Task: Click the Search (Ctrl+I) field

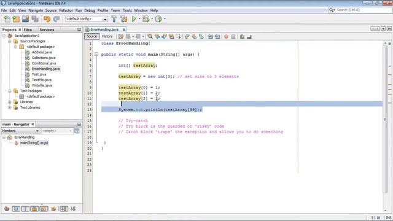Action: (x=360, y=10)
